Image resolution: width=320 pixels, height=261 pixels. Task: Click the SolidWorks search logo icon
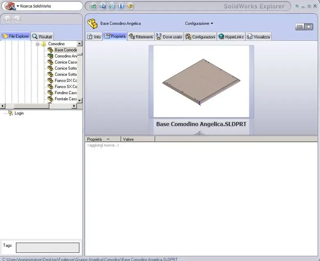(x=10, y=6)
